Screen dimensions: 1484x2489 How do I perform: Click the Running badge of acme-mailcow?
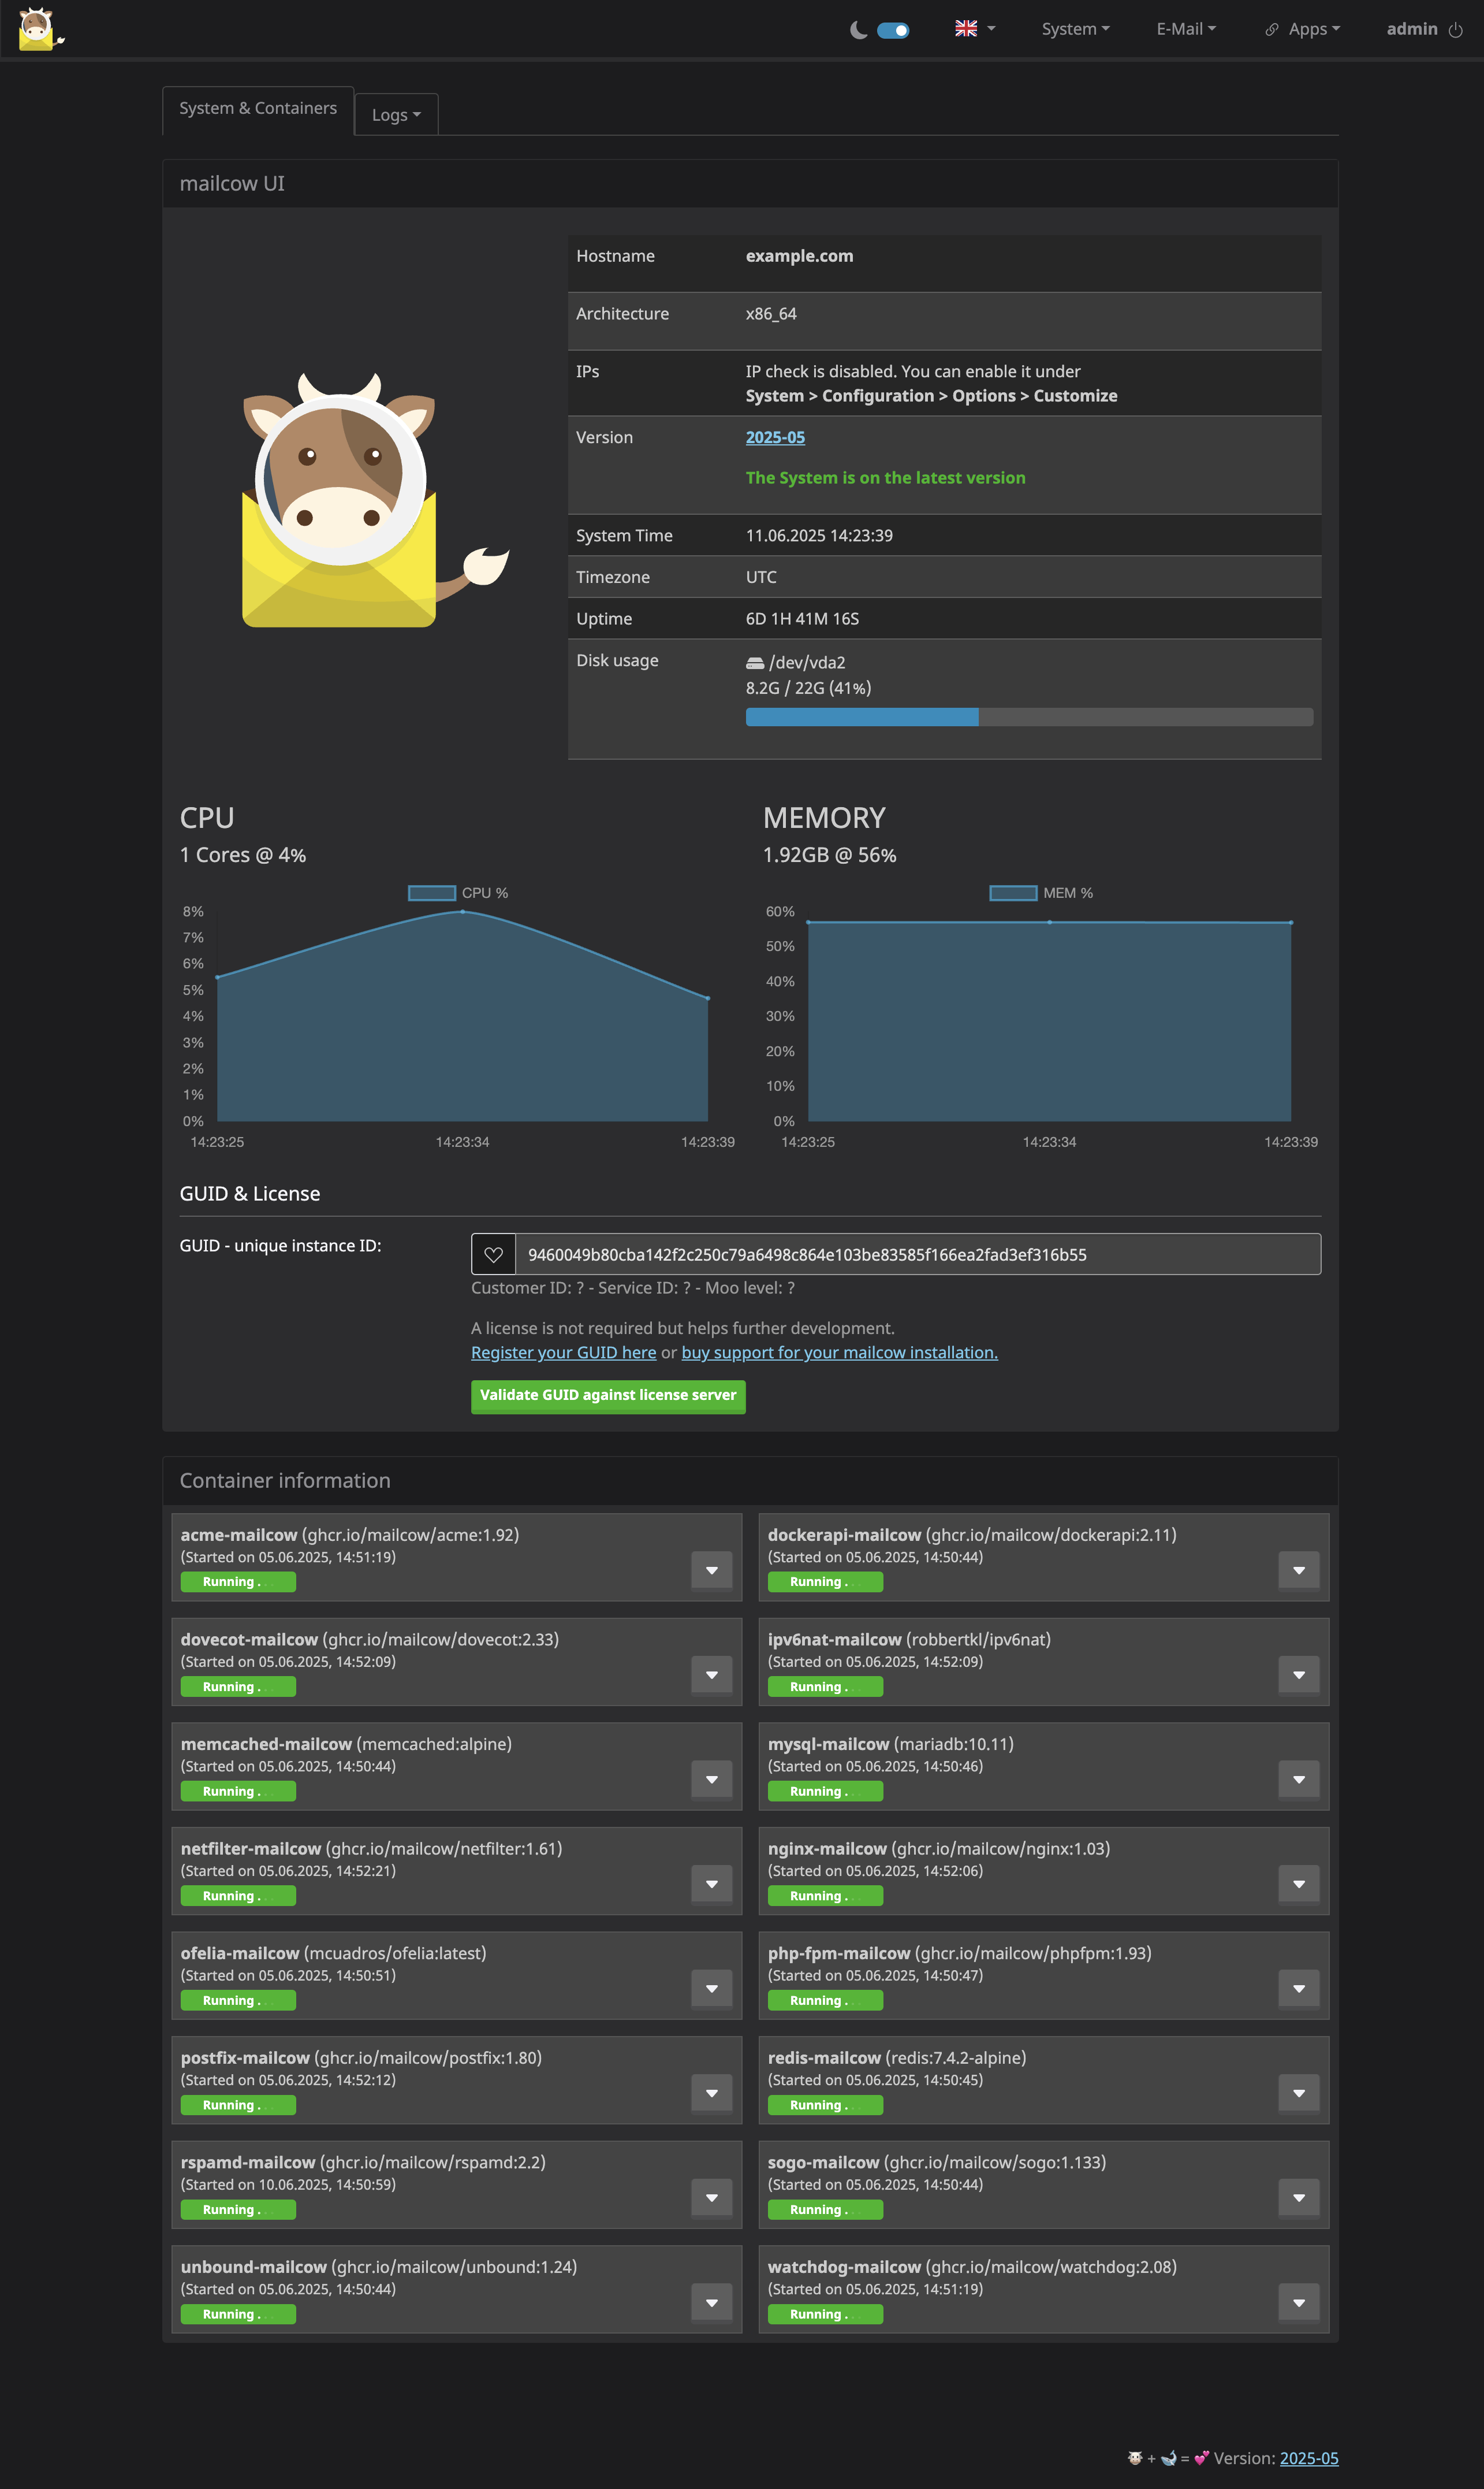point(238,1582)
